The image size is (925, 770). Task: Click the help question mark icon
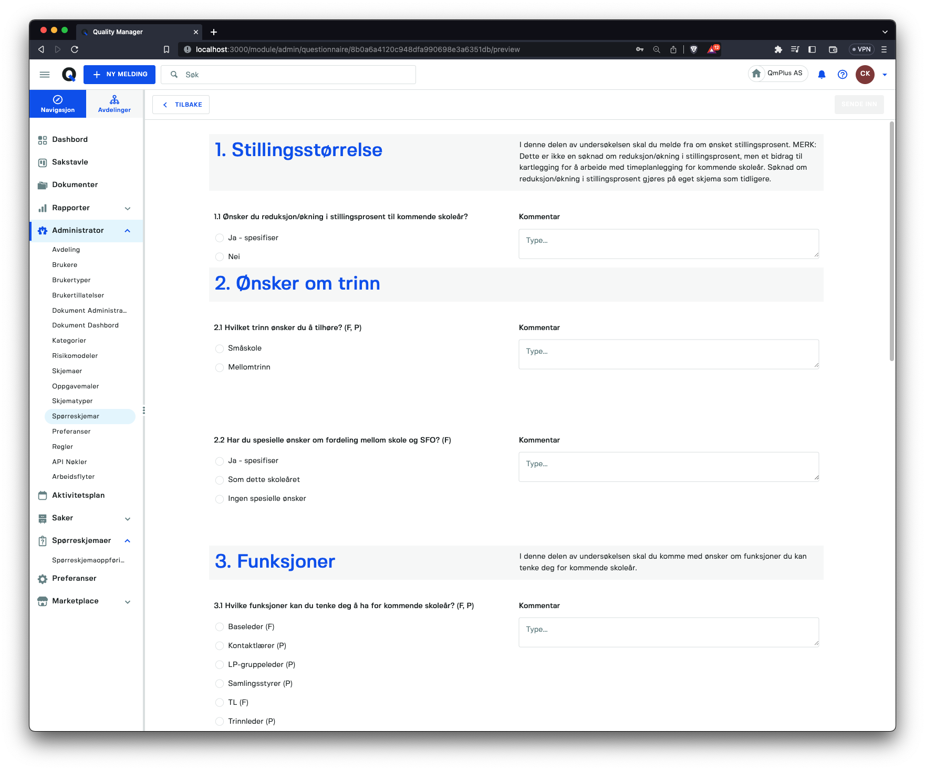click(843, 75)
